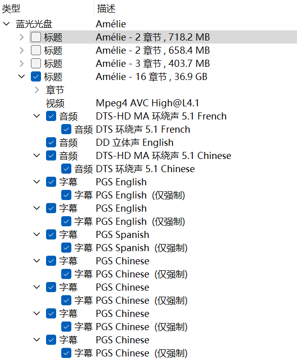
Task: Expand the 章节 chapters node
Action: tap(37, 90)
